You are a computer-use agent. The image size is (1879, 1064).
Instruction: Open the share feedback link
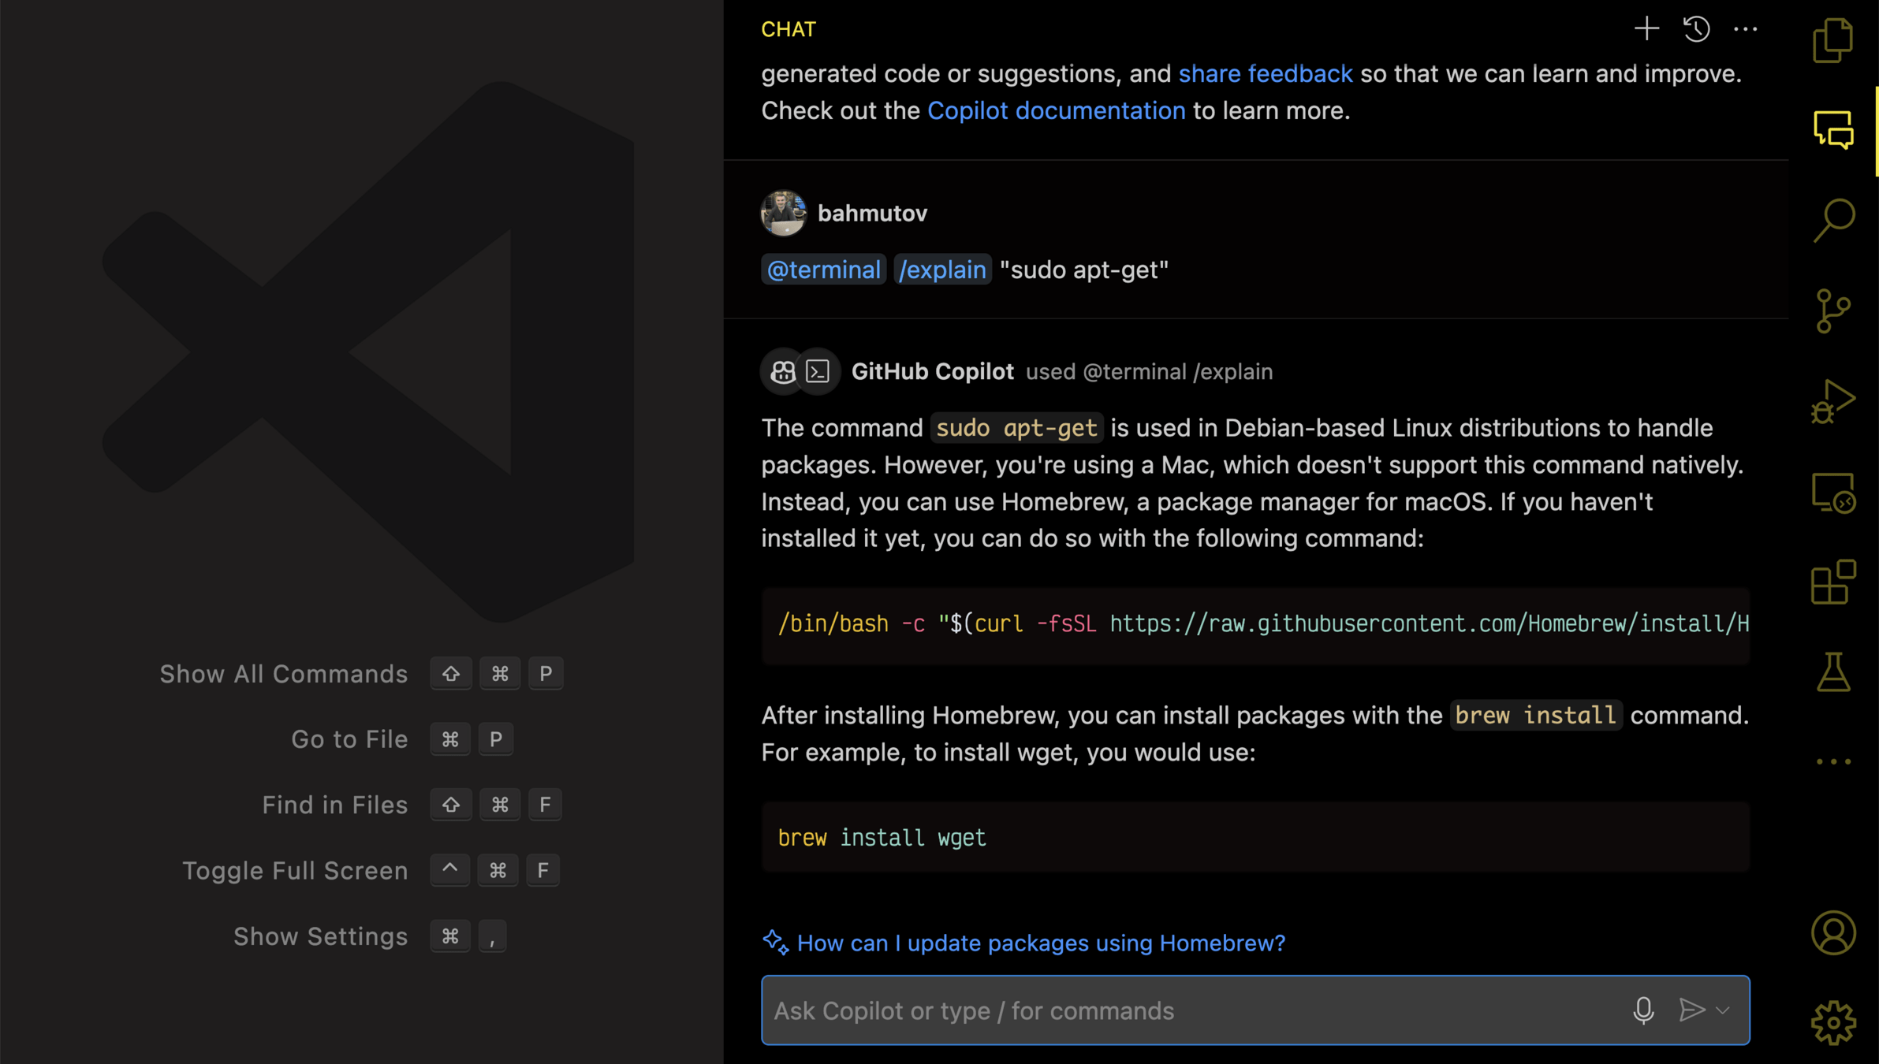1265,73
